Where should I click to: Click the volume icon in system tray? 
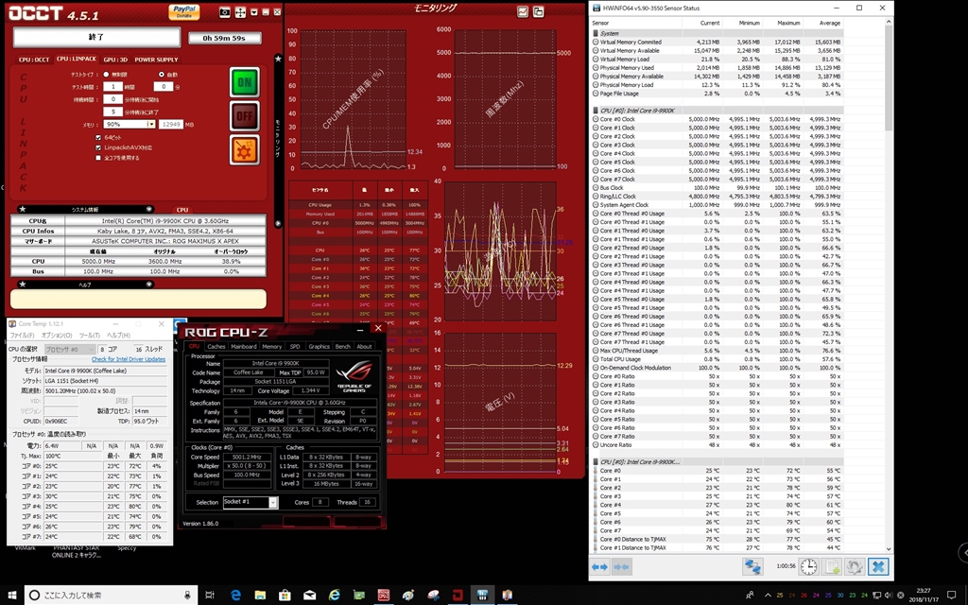(889, 596)
